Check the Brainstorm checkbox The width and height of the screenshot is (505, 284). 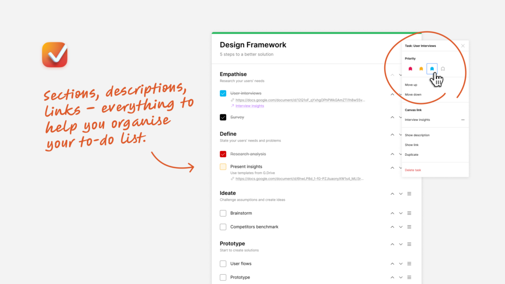point(223,213)
